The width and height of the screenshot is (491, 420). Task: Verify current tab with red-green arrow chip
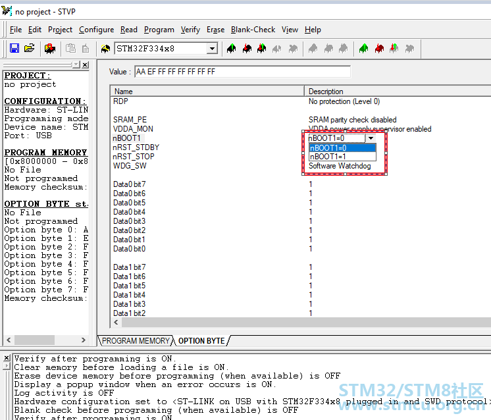(262, 49)
